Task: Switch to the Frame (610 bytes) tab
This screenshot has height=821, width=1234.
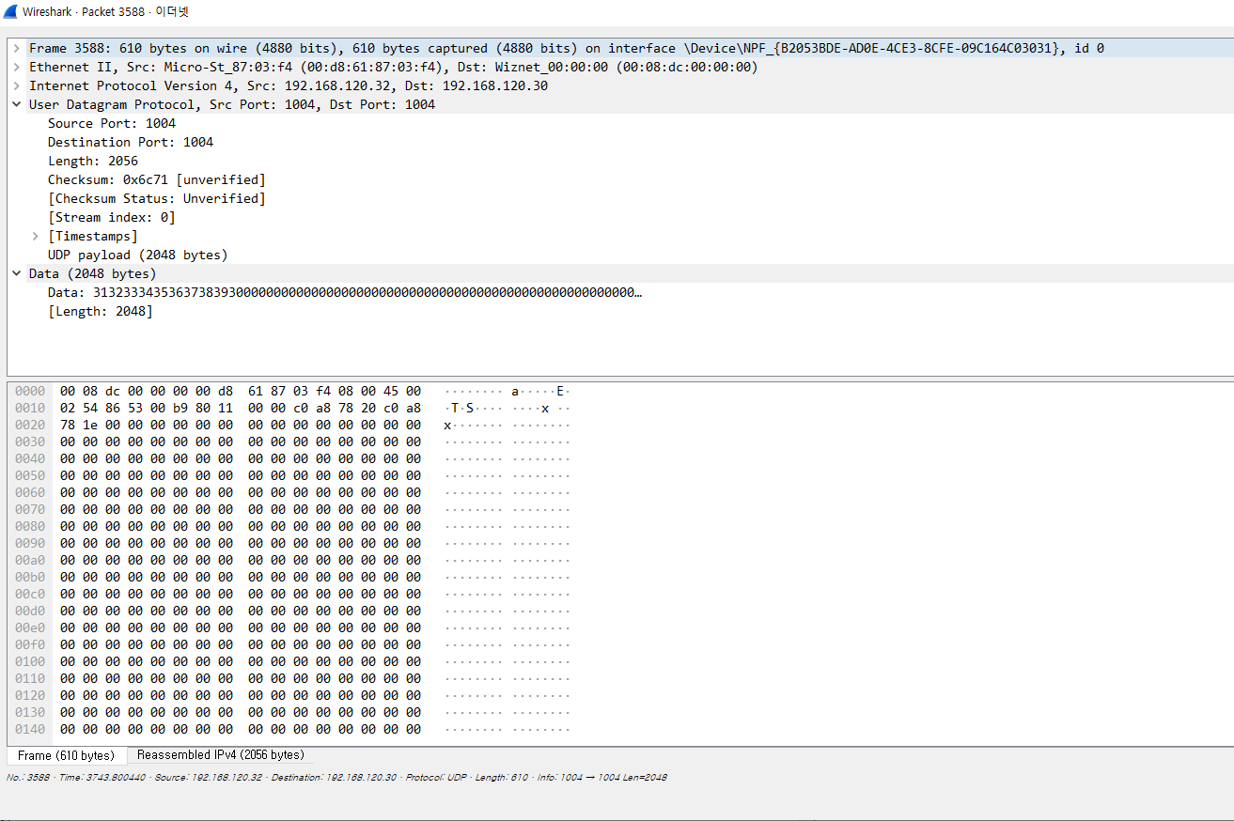Action: click(66, 755)
